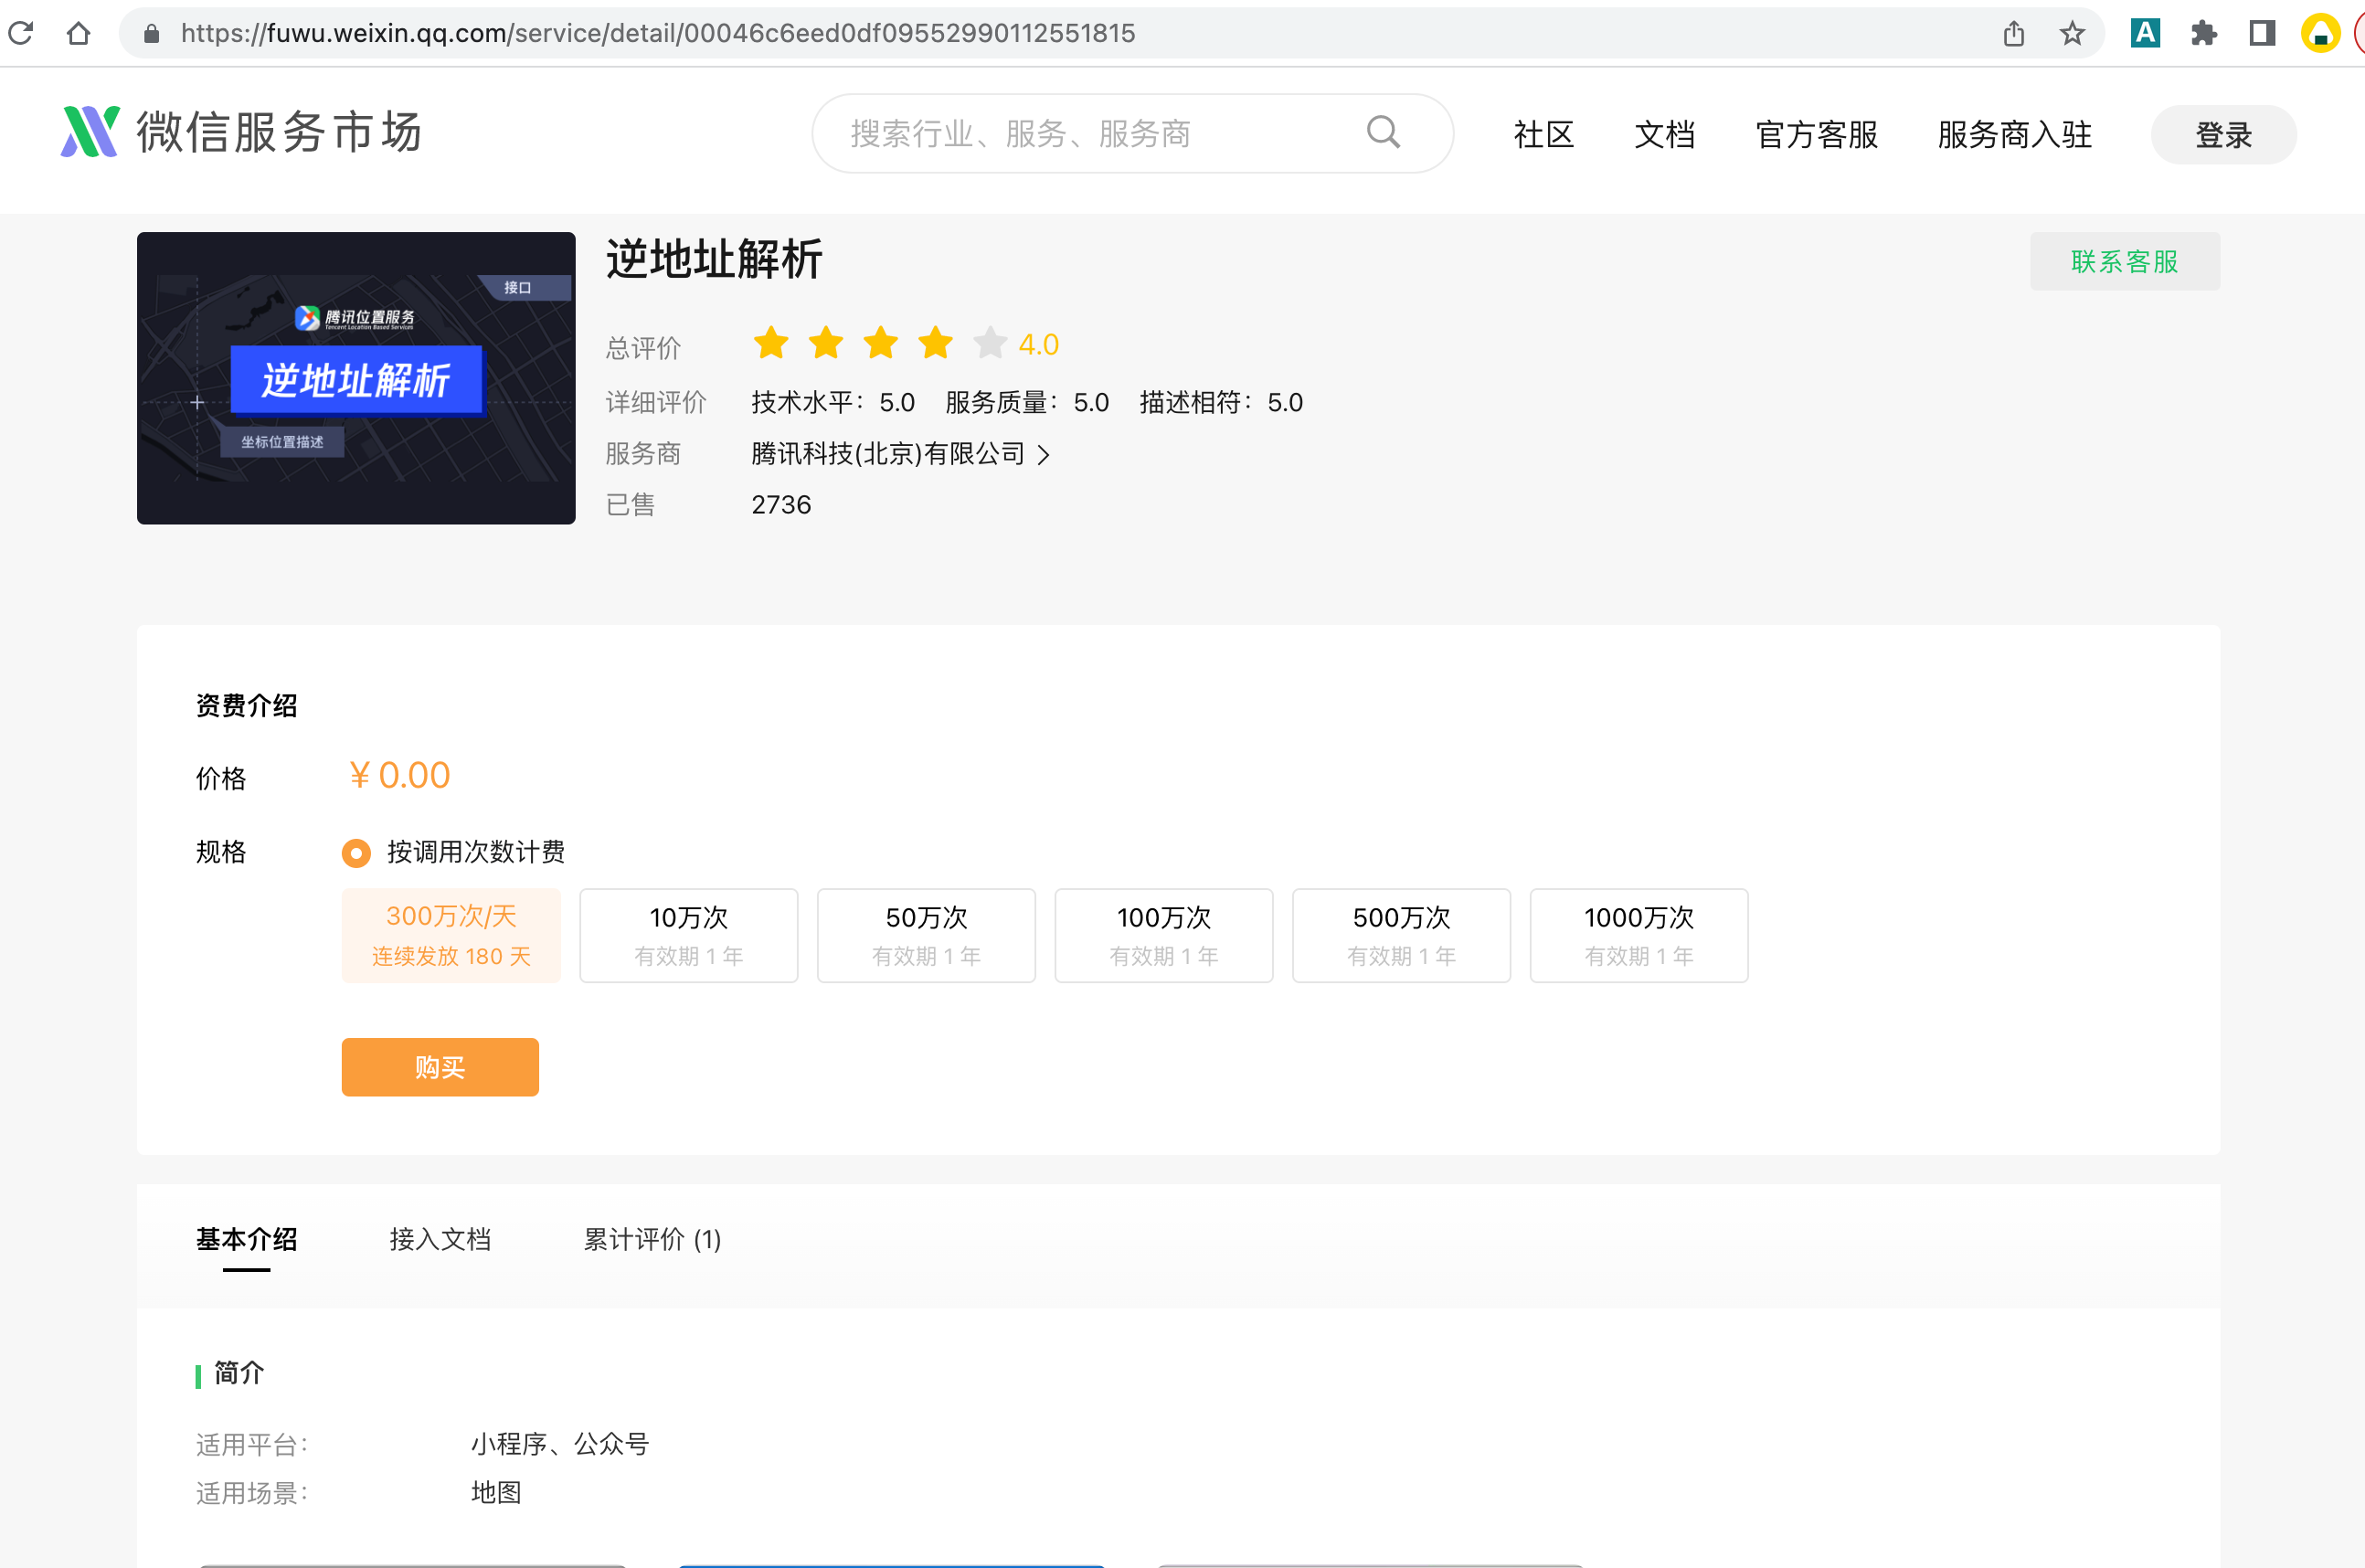Choose the 10万次 package option
Screen dimensions: 2365x1568
pyautogui.click(x=688, y=935)
